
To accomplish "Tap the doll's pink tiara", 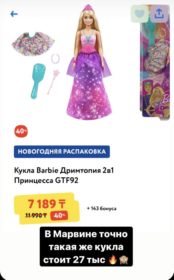I will [88, 8].
